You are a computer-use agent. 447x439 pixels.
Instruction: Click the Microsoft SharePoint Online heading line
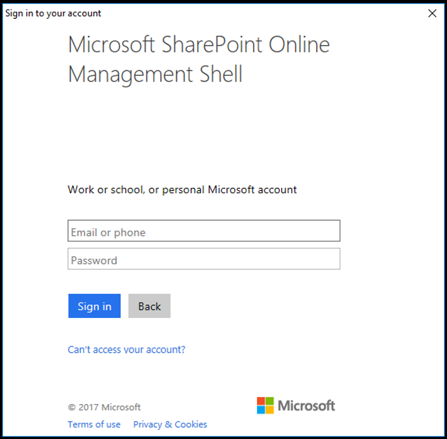click(199, 45)
